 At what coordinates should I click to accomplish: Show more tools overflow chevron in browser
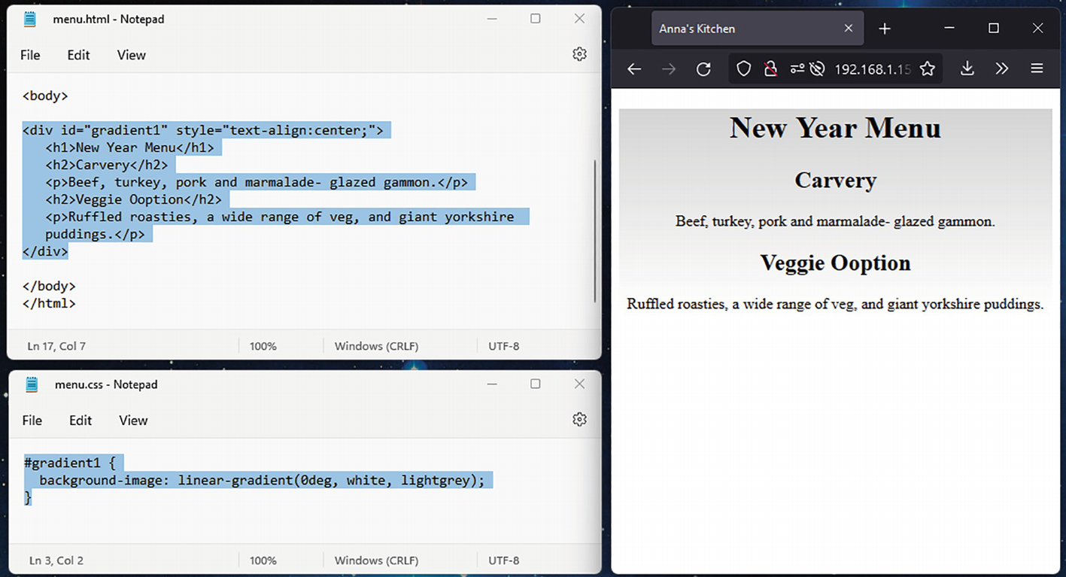(1002, 69)
